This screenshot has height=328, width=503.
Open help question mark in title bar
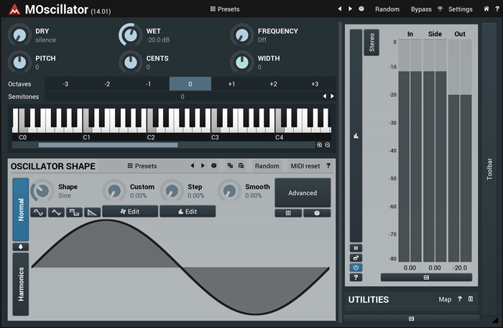(x=497, y=9)
